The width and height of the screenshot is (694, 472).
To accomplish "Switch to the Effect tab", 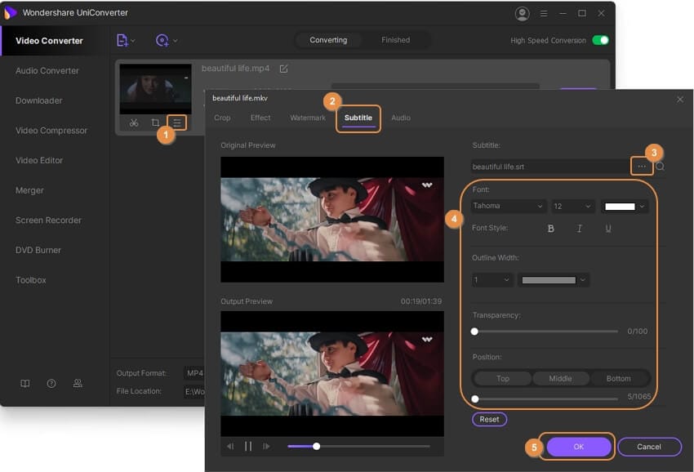I will point(260,118).
